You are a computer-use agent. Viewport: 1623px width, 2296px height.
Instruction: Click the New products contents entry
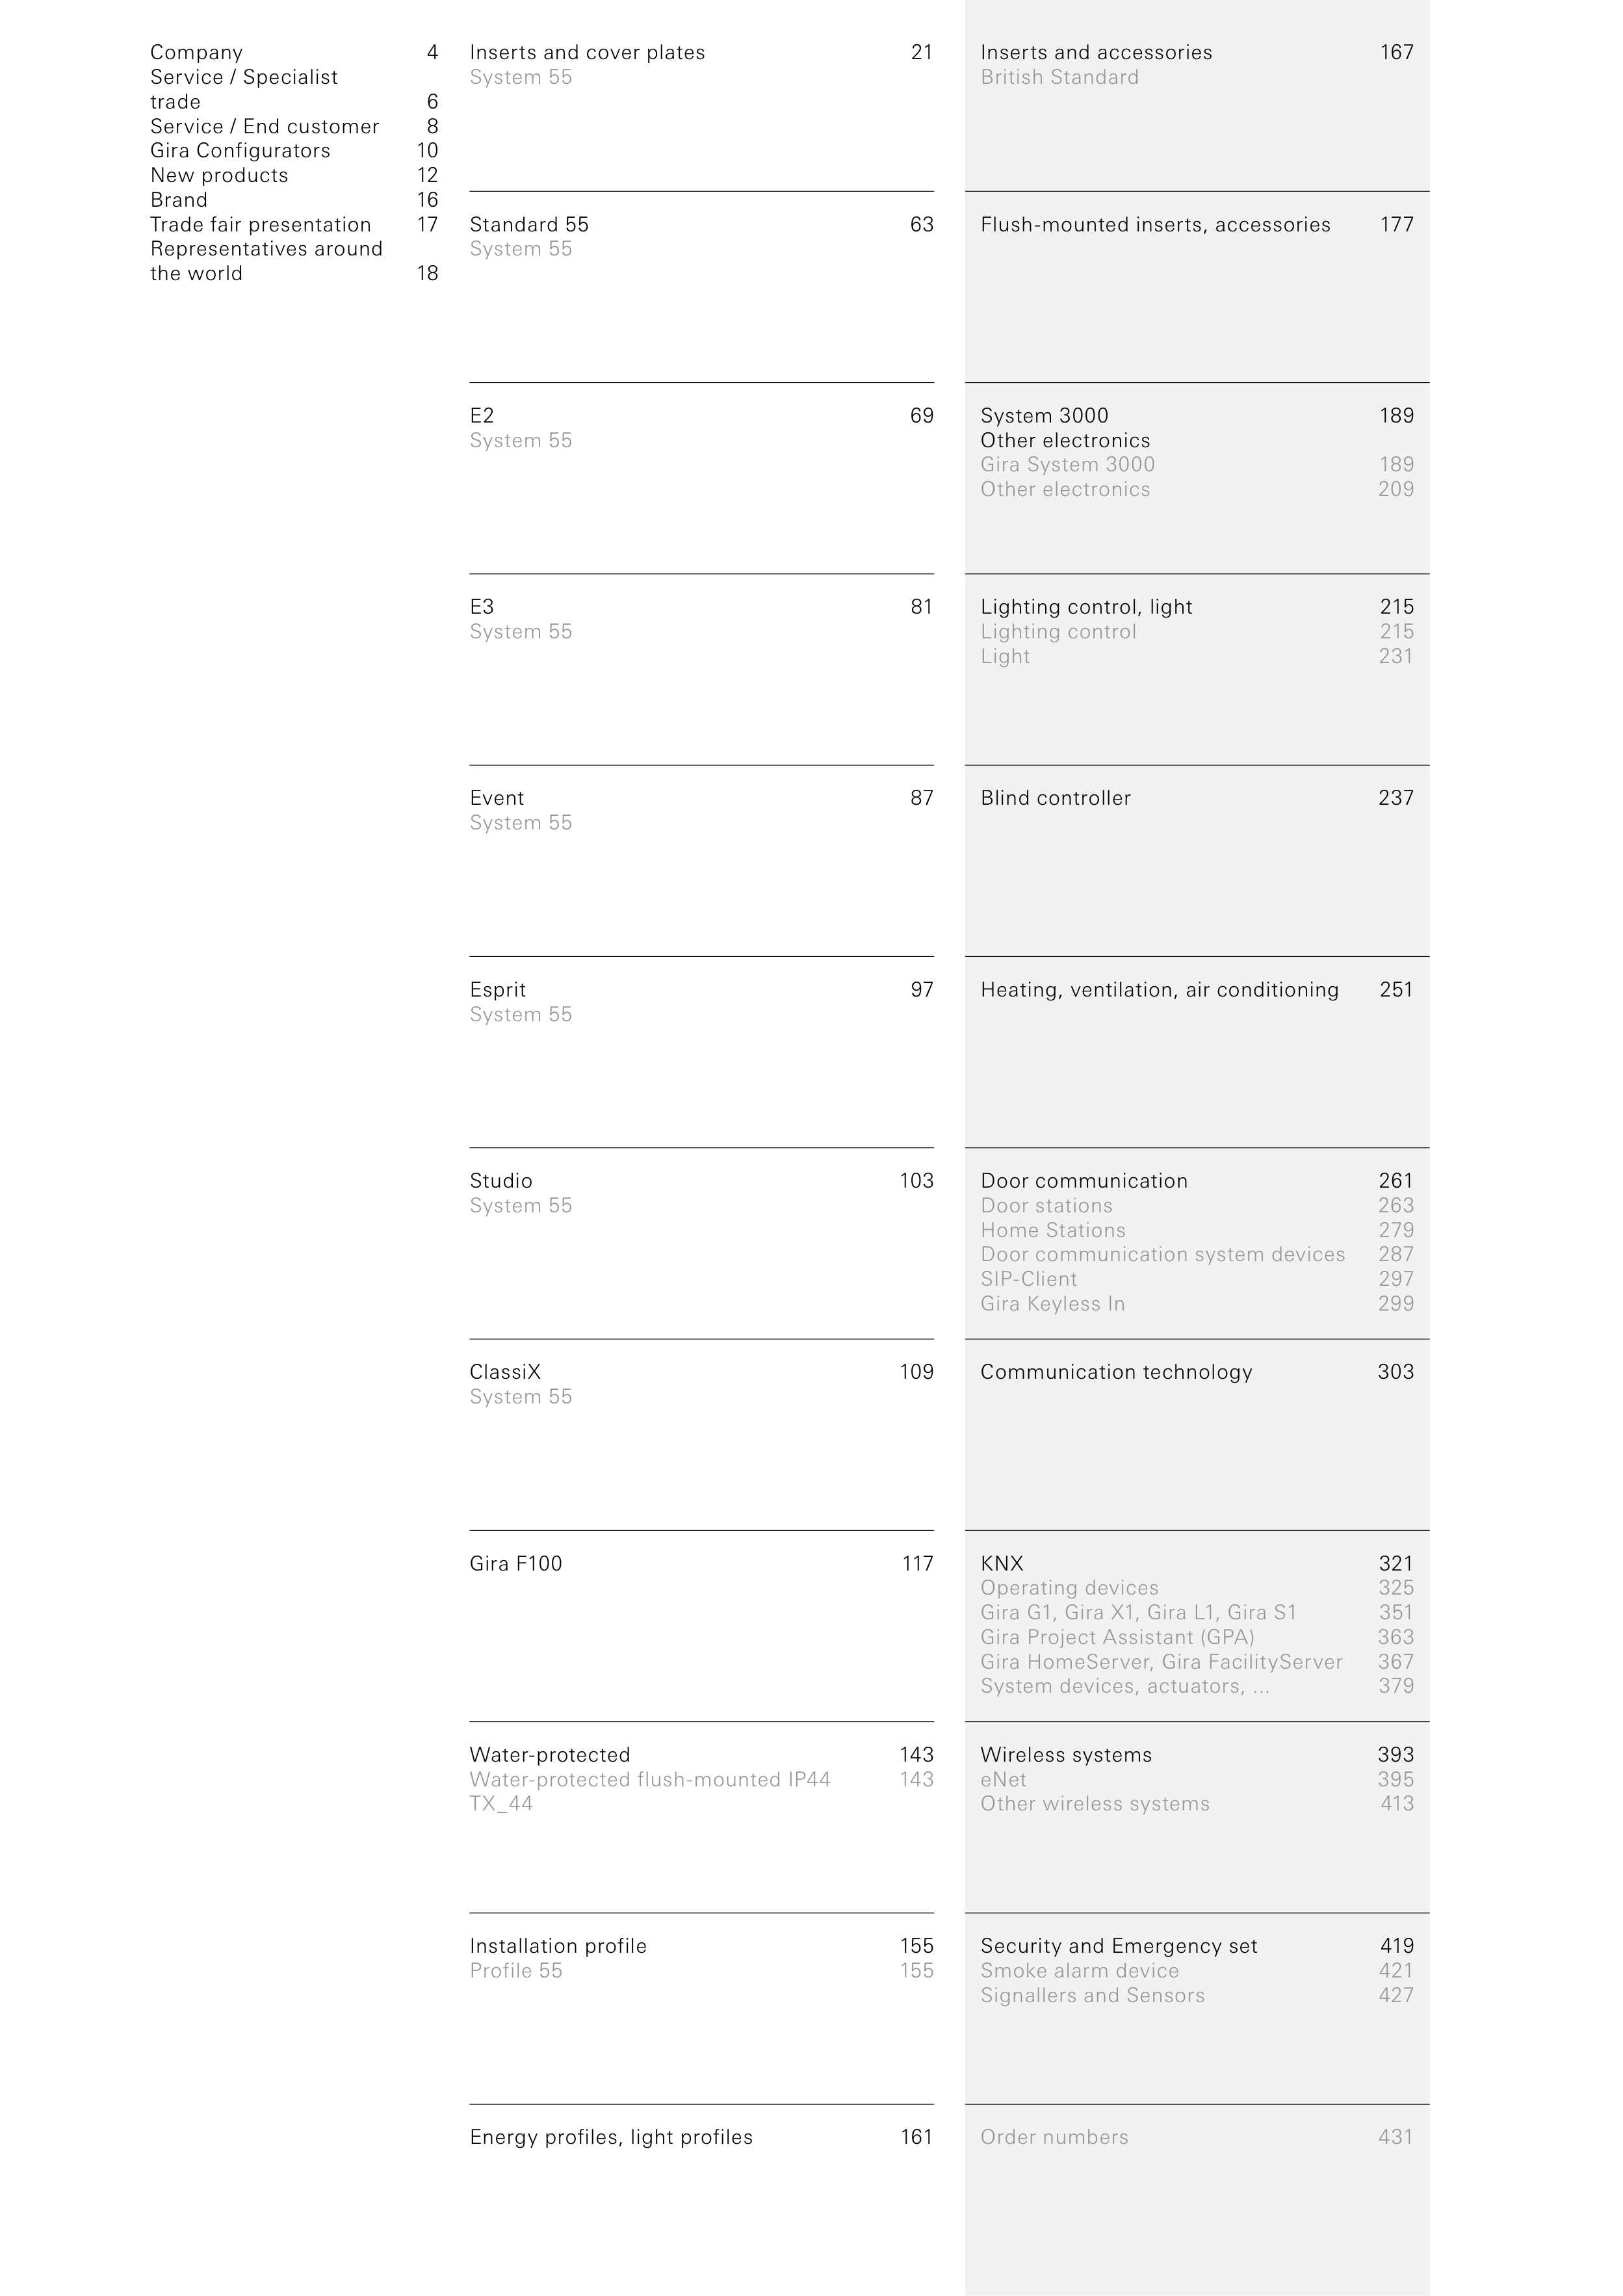coord(219,175)
